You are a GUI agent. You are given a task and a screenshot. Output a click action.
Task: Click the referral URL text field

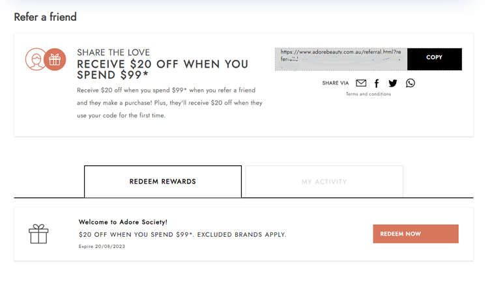[x=341, y=59]
